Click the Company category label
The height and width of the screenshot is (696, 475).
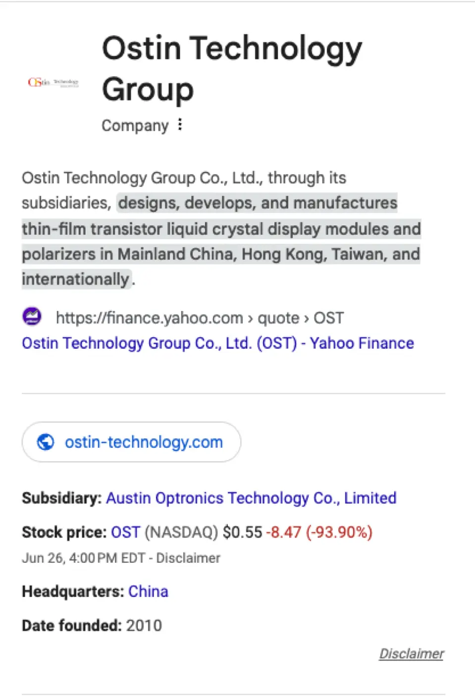pyautogui.click(x=135, y=126)
